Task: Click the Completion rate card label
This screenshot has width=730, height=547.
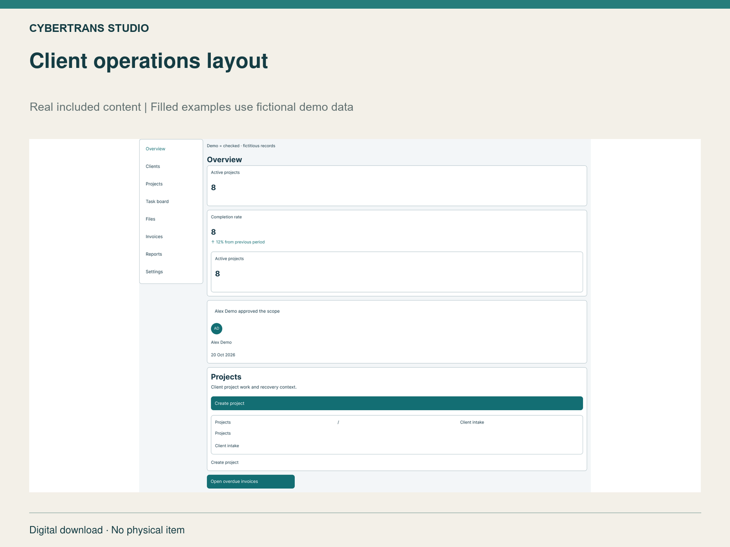Action: [x=226, y=217]
